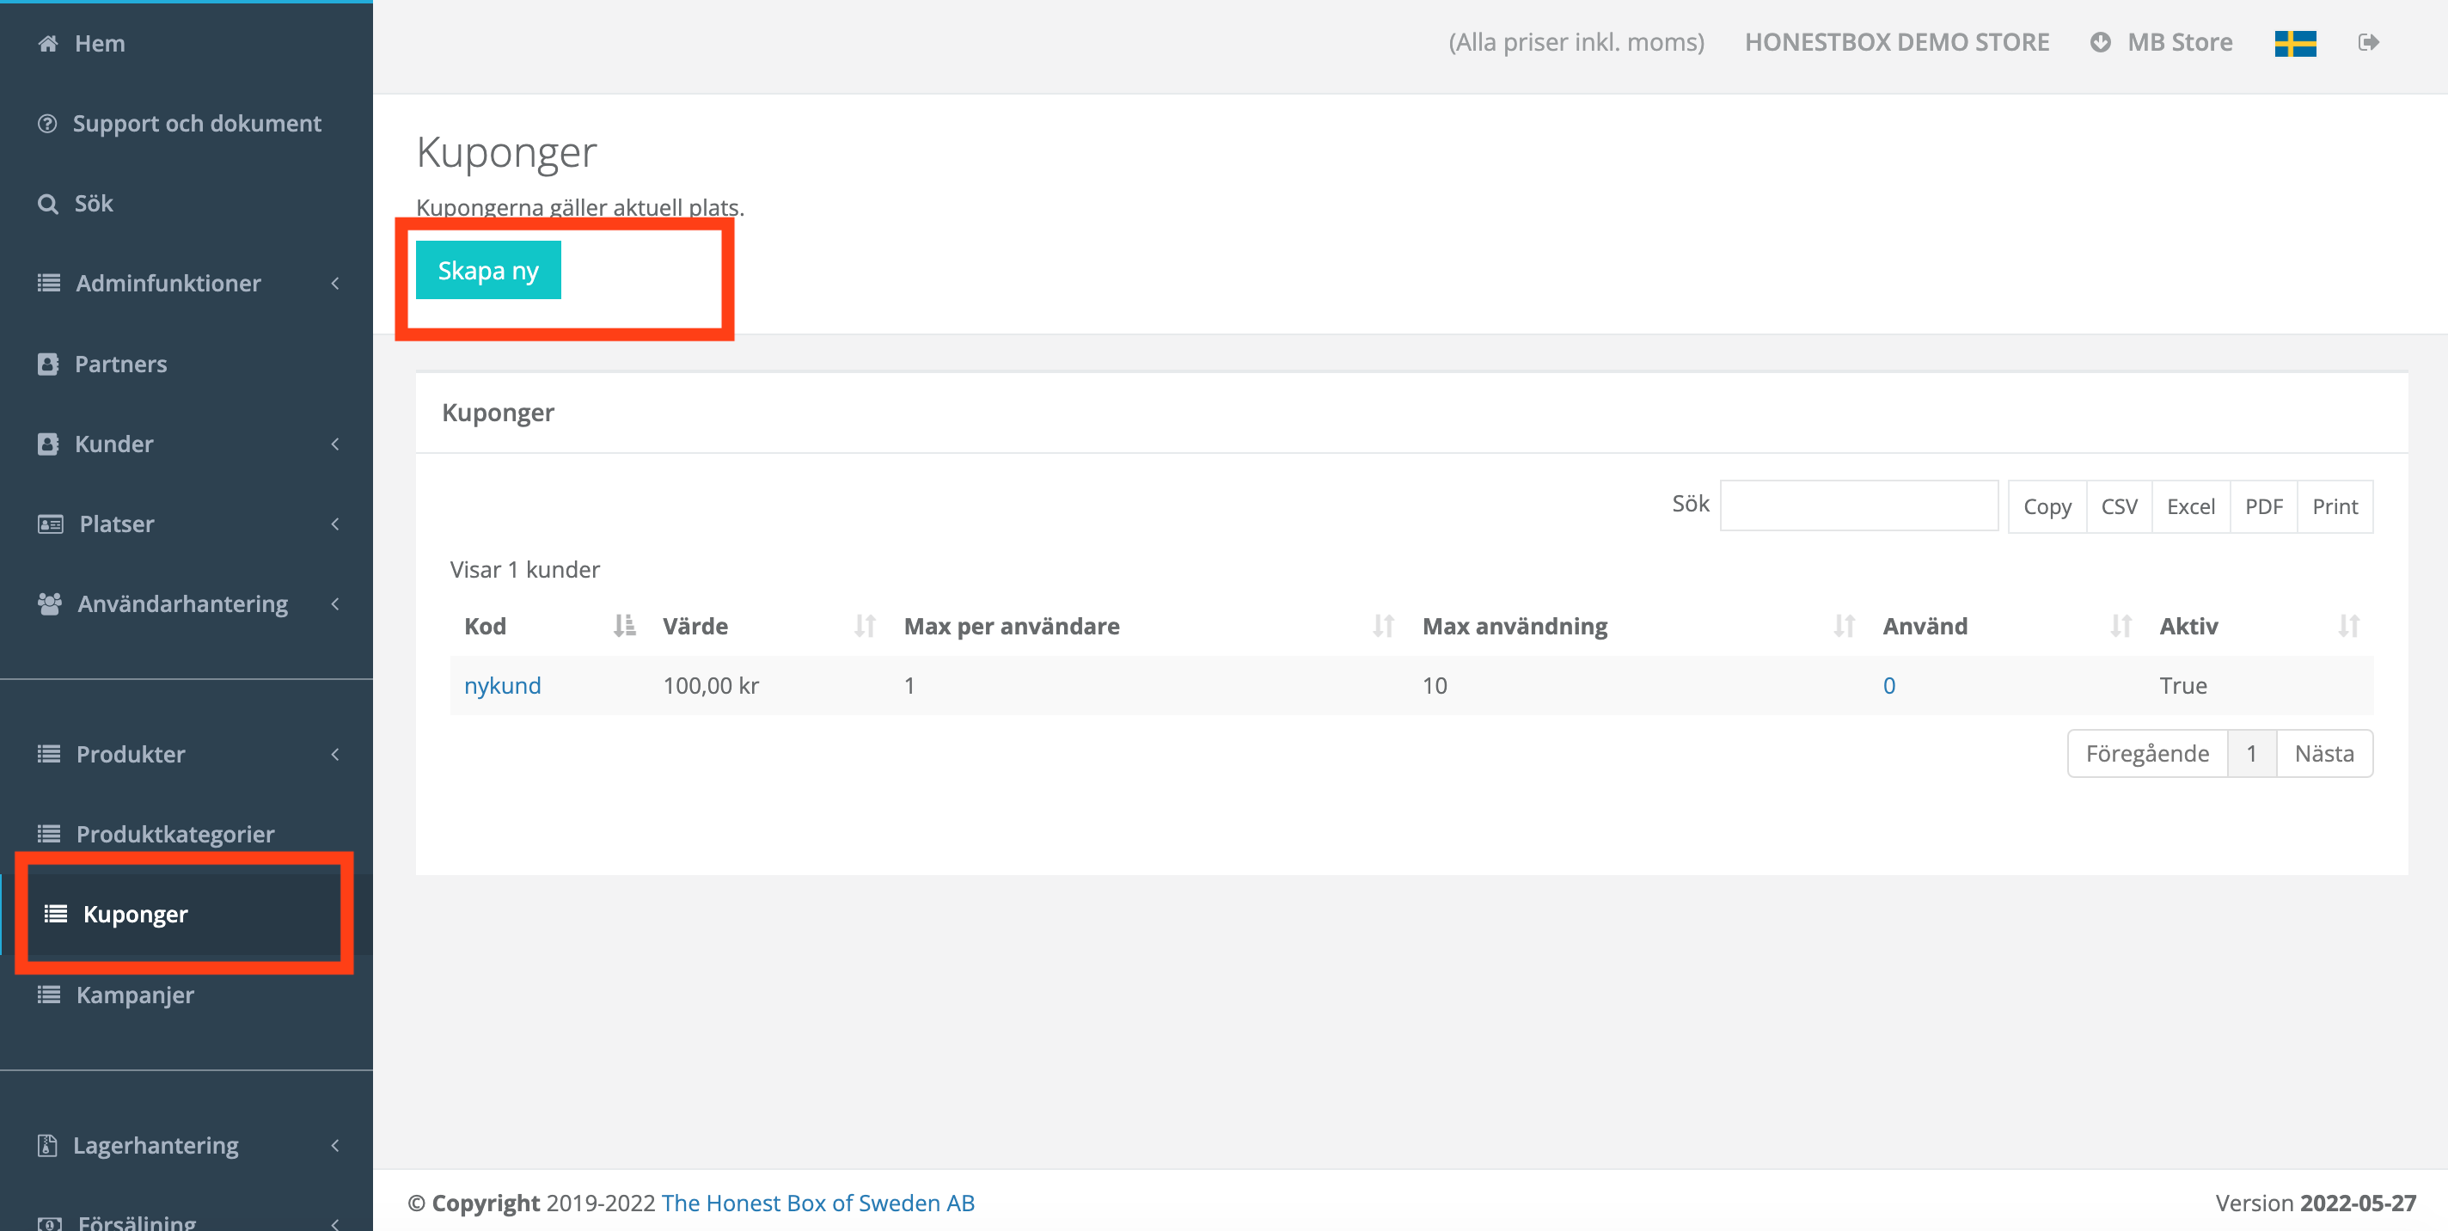
Task: Open the nykund coupon link
Action: [503, 685]
